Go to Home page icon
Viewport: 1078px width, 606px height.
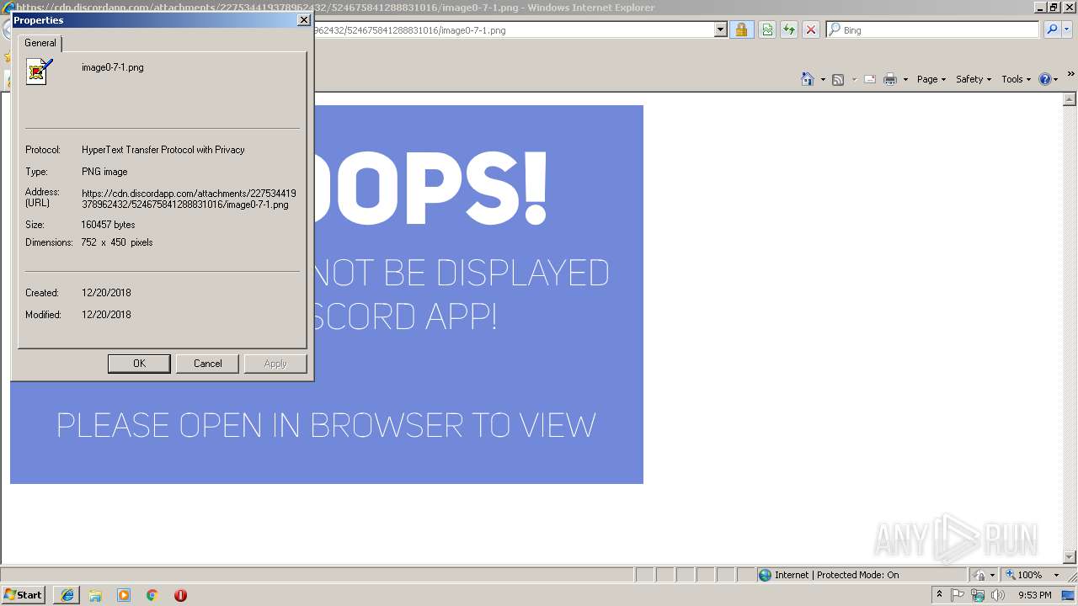808,79
